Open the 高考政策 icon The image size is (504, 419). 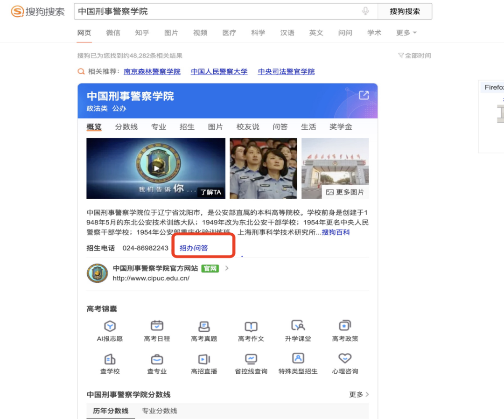345,326
